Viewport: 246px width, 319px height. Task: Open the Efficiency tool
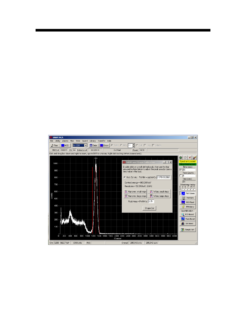pyautogui.click(x=188, y=207)
